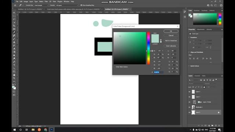Filter layers by type layers (T icon)
The image size is (235, 132).
(207, 80)
